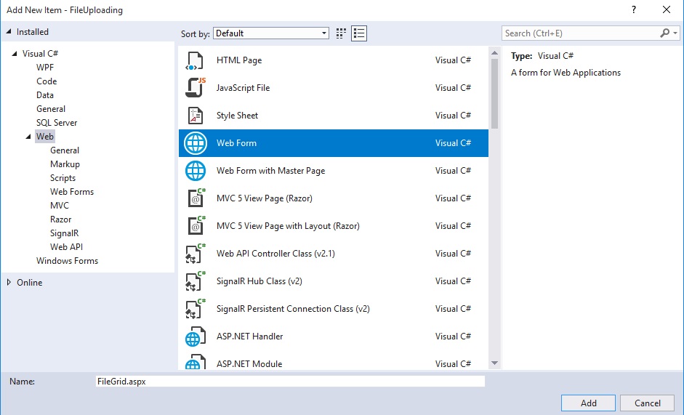Click the Name input field
The height and width of the screenshot is (415, 684).
289,381
